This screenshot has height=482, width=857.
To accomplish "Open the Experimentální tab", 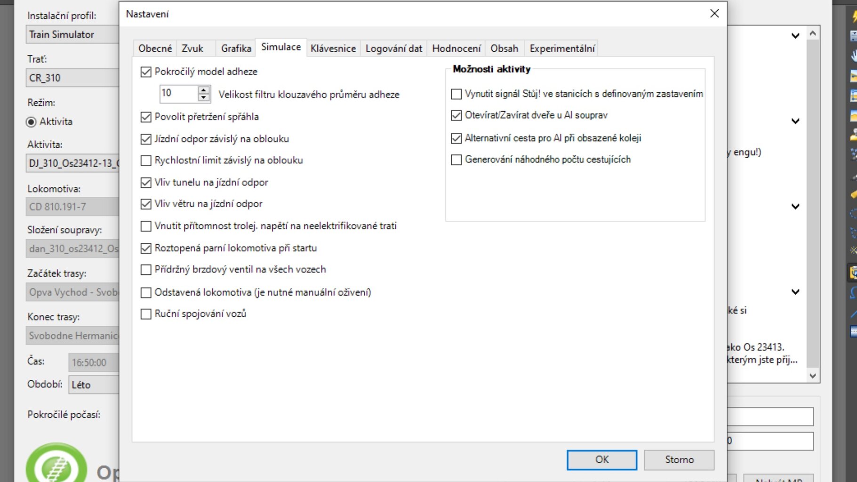I will point(562,48).
